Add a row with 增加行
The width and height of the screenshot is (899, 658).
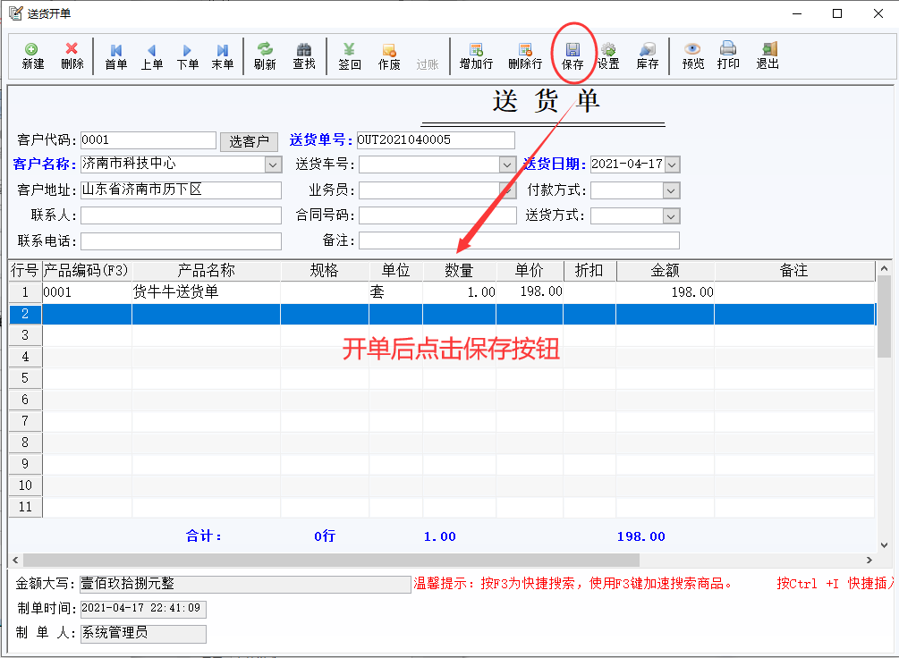[476, 56]
